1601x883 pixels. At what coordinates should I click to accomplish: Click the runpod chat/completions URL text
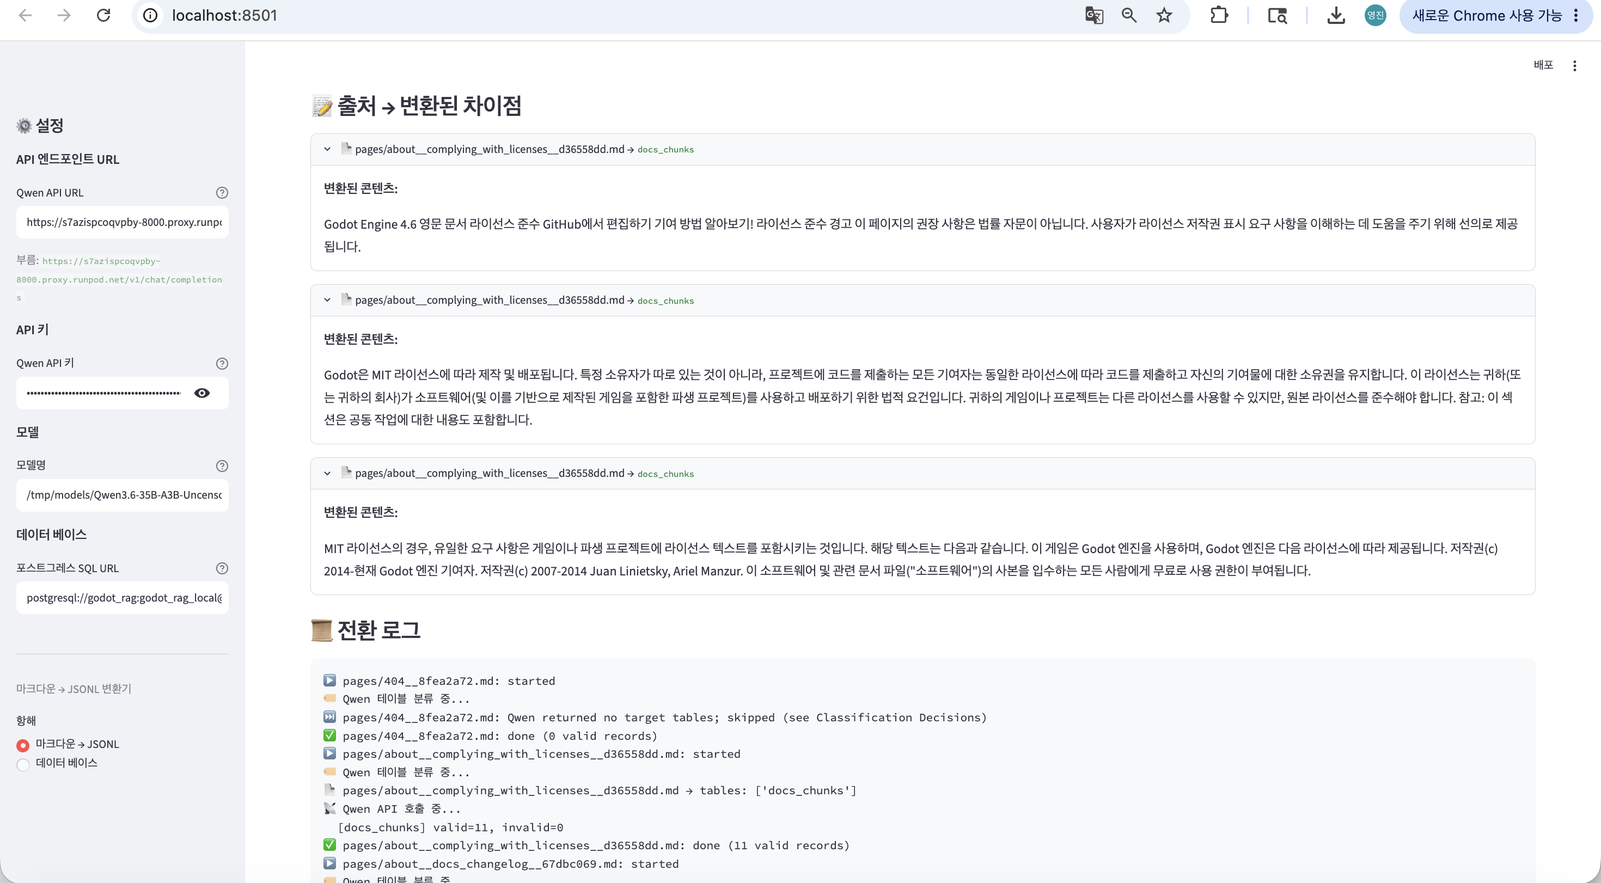point(119,280)
